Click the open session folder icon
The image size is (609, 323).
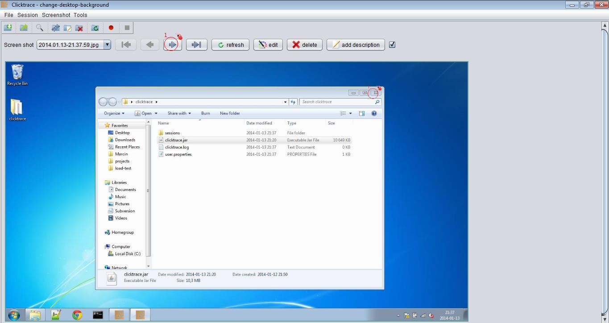(24, 28)
